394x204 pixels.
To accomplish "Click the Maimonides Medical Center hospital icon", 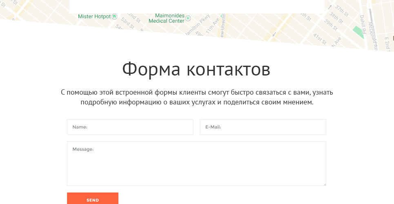I will [x=188, y=18].
